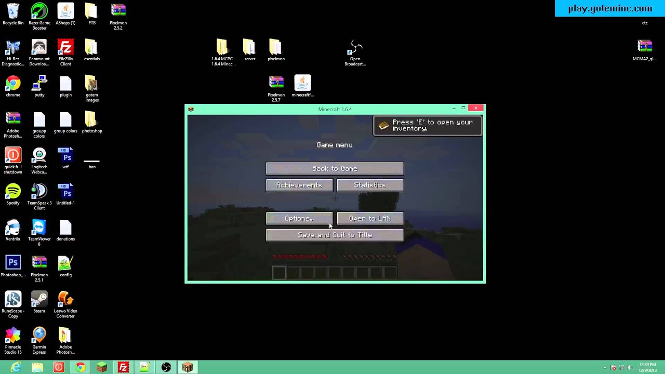Select the gotem images folder
This screenshot has height=374, width=665.
(x=92, y=89)
